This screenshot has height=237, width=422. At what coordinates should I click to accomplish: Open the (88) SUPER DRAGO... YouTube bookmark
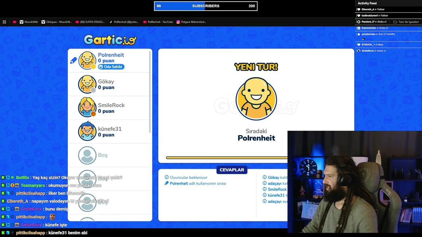click(x=90, y=22)
